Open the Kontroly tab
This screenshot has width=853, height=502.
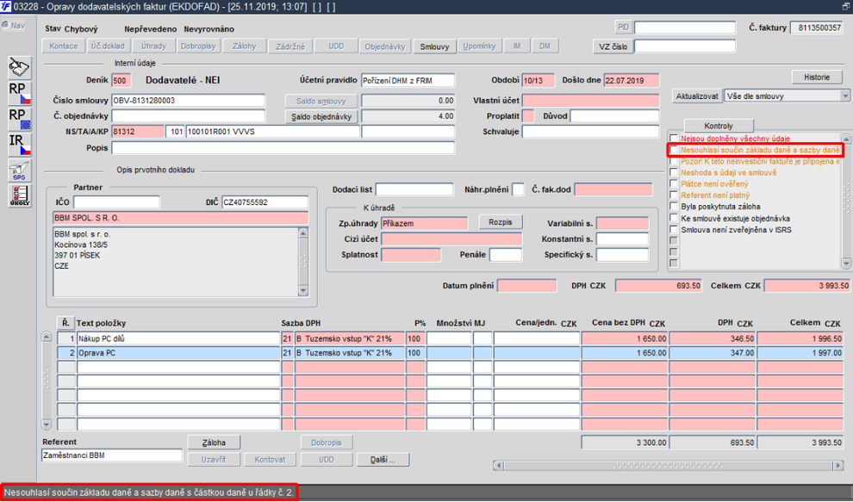tap(718, 126)
